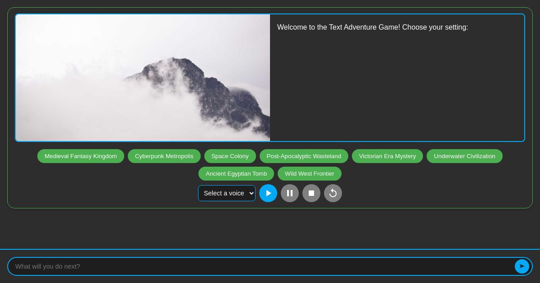Choose a voice from the selector
540x283 pixels.
(x=227, y=193)
